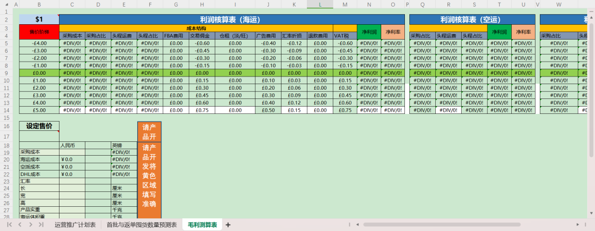Jump to the first sheet with the navigation arrow
Screen dimensions: 595x231
tap(9, 224)
